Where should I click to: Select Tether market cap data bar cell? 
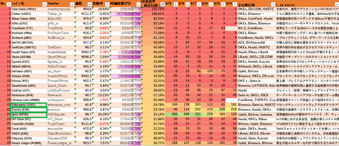pyautogui.click(x=125, y=14)
